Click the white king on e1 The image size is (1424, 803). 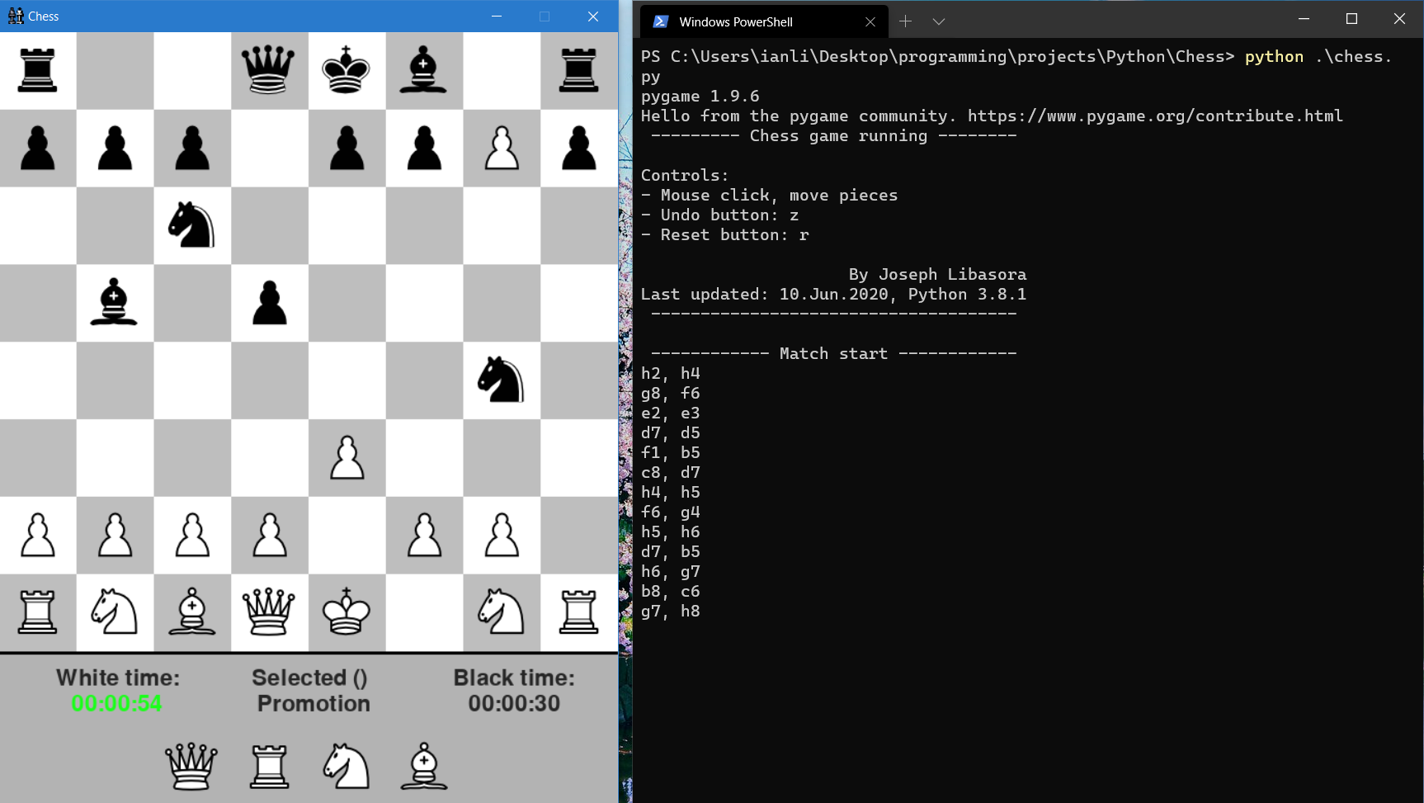click(347, 613)
